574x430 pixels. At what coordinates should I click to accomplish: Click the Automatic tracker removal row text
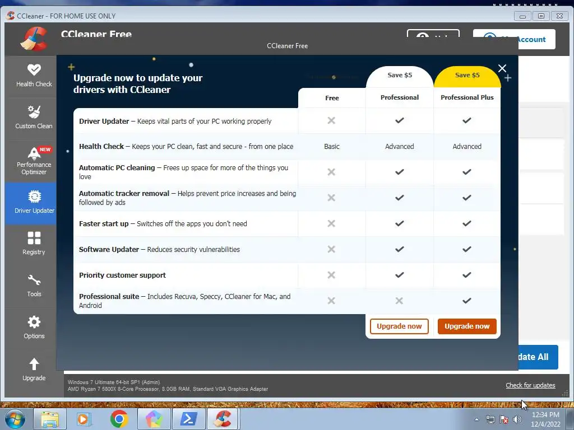(x=187, y=198)
